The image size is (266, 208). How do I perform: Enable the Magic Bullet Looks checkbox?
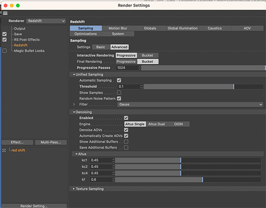[5, 51]
